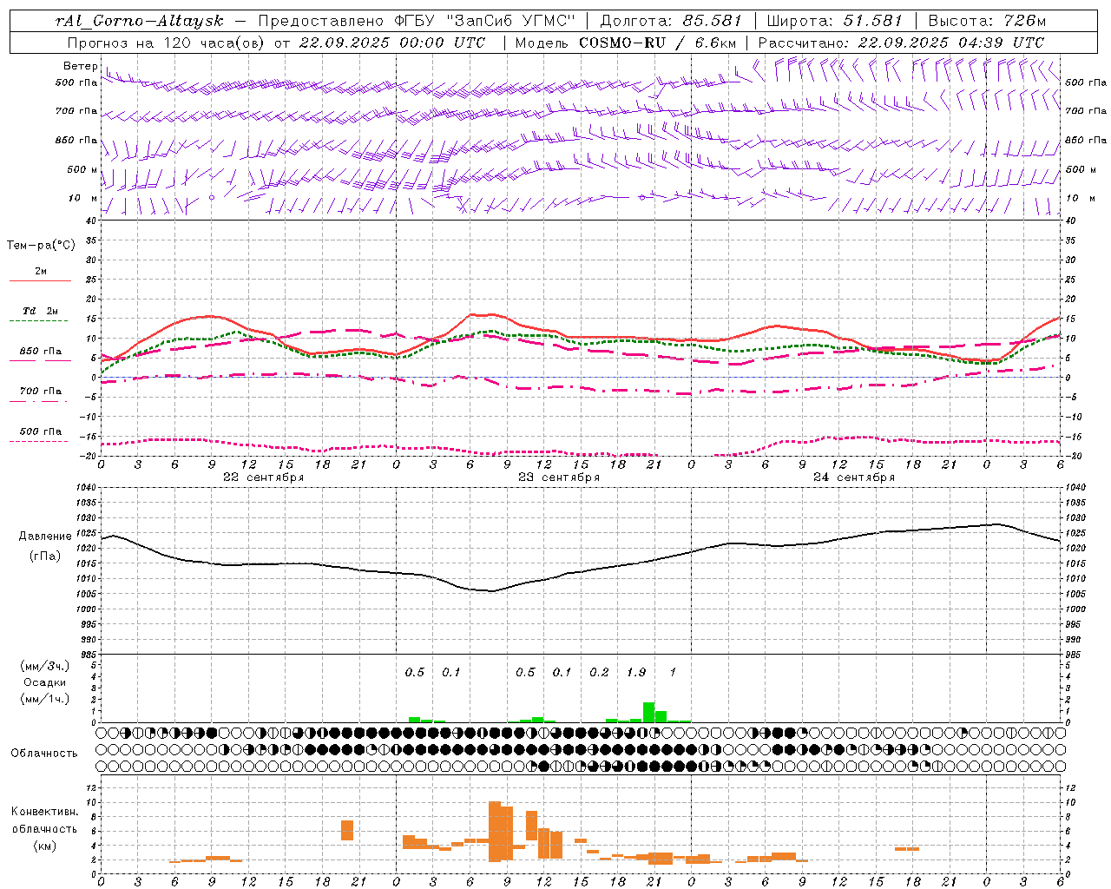Click the green dotted line sample under Td 2м

(38, 320)
